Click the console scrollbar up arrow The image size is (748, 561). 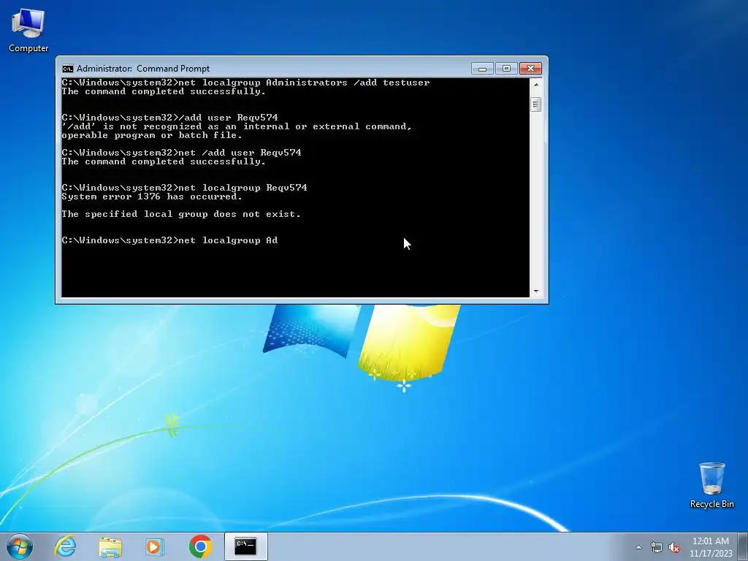pyautogui.click(x=535, y=85)
